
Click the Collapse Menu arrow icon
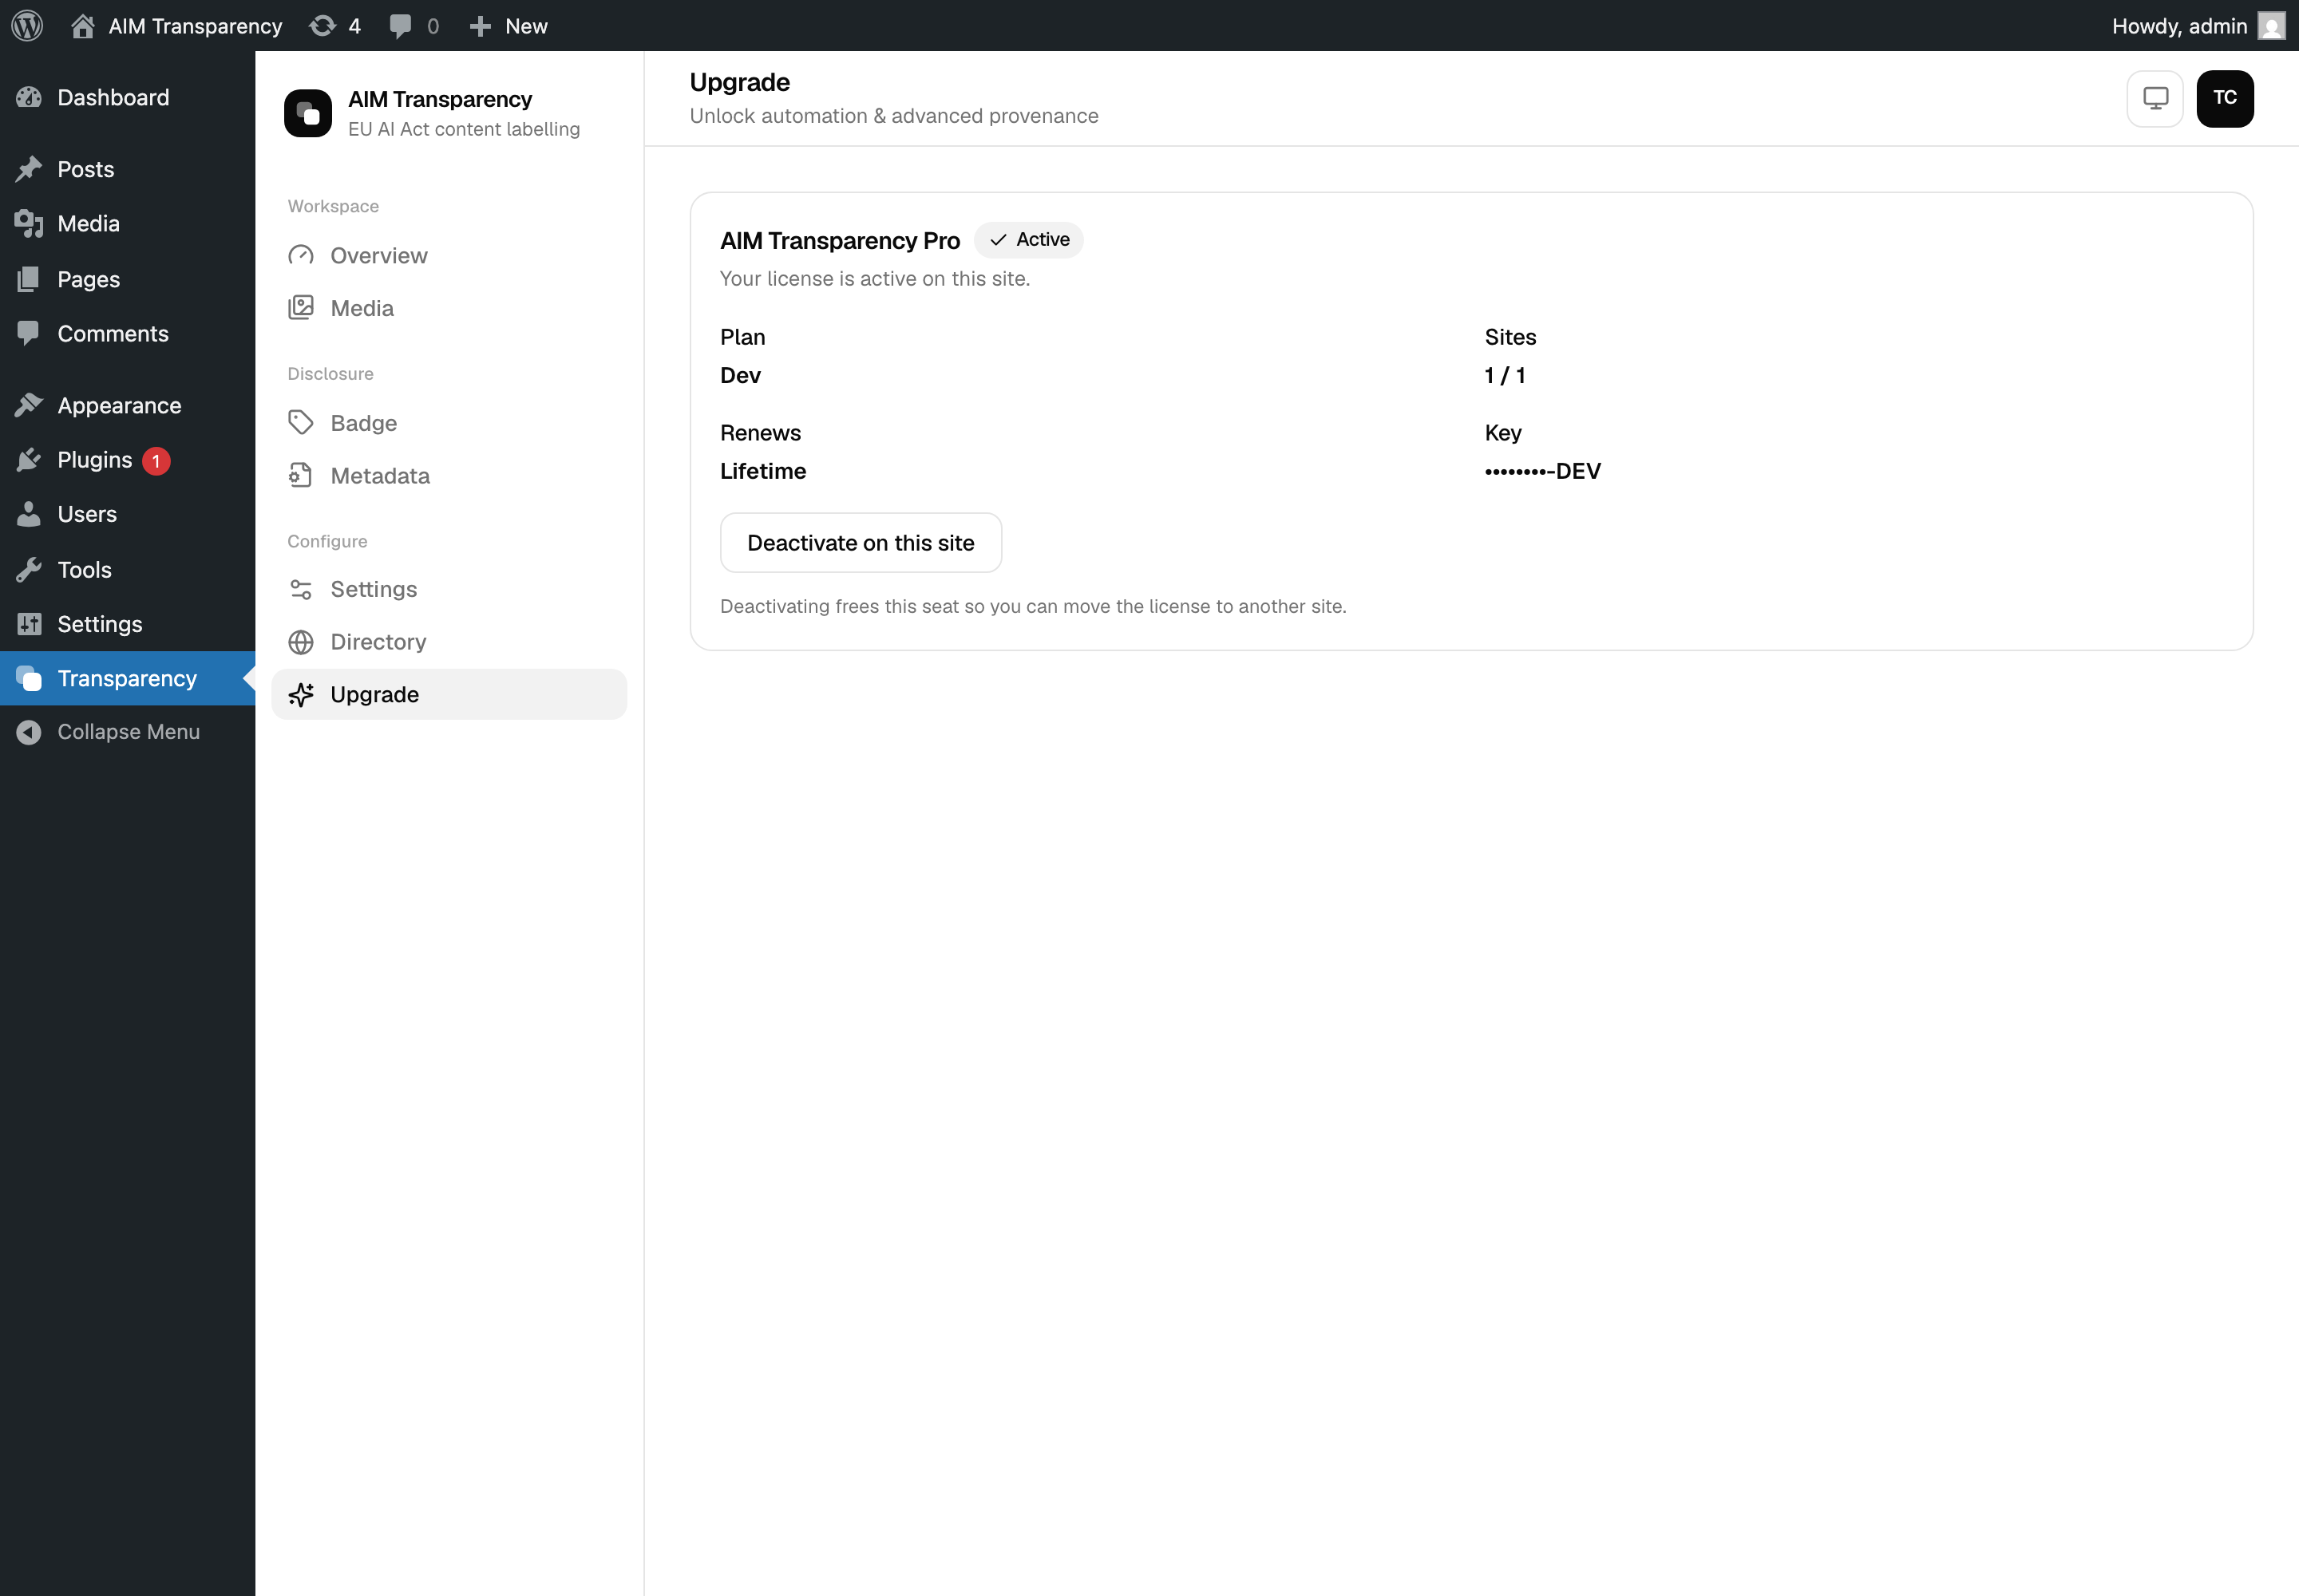tap(29, 732)
